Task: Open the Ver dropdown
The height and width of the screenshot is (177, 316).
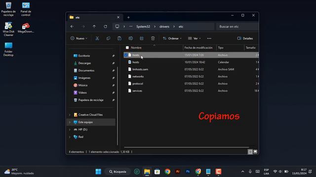Action: pyautogui.click(x=194, y=38)
